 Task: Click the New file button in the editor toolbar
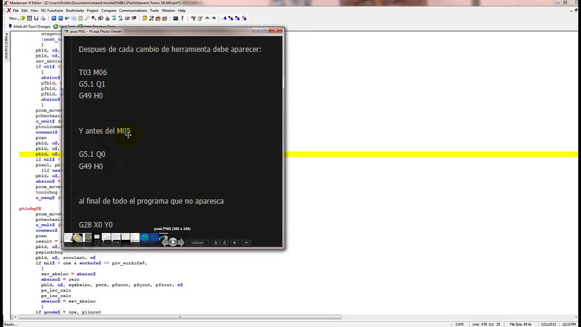tap(14, 19)
